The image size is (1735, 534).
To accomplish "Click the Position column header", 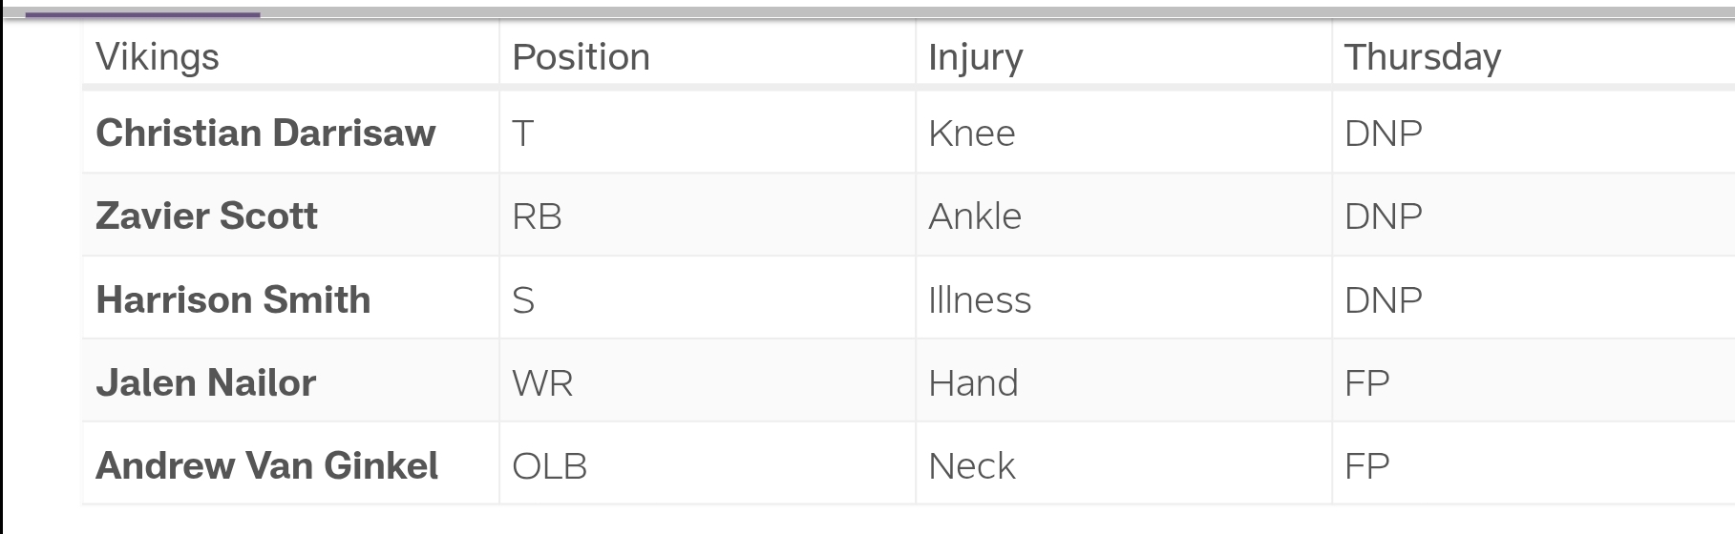I will point(581,57).
